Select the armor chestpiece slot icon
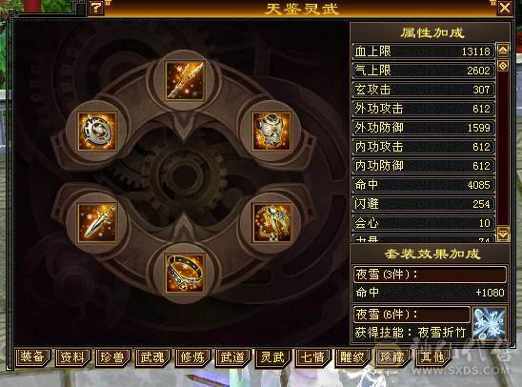Image resolution: width=522 pixels, height=387 pixels. (x=272, y=131)
